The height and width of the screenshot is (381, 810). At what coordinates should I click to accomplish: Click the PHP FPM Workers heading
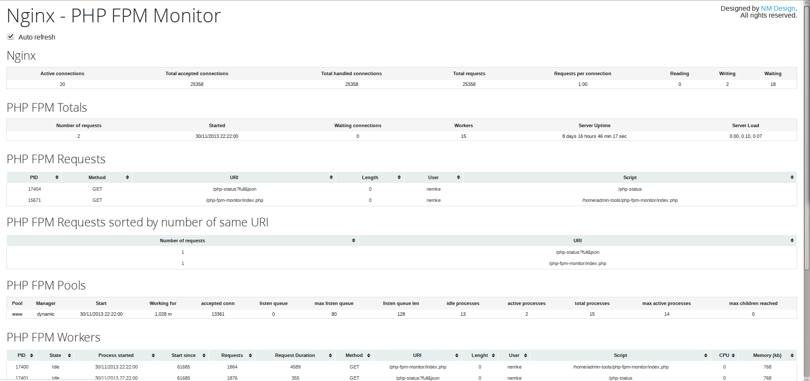tap(54, 337)
